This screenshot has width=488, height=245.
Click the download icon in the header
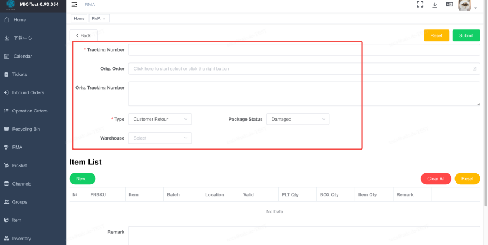tap(434, 5)
